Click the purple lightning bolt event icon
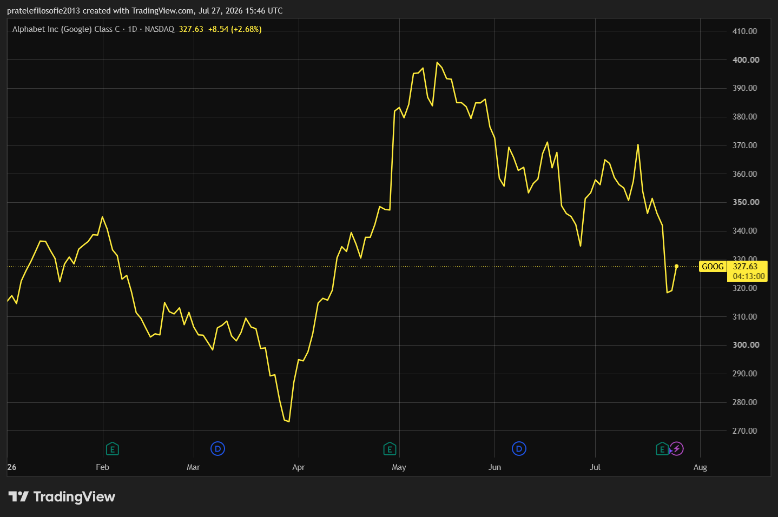The height and width of the screenshot is (517, 778). 677,449
